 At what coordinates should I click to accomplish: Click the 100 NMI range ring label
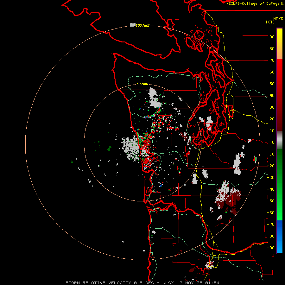pos(142,25)
